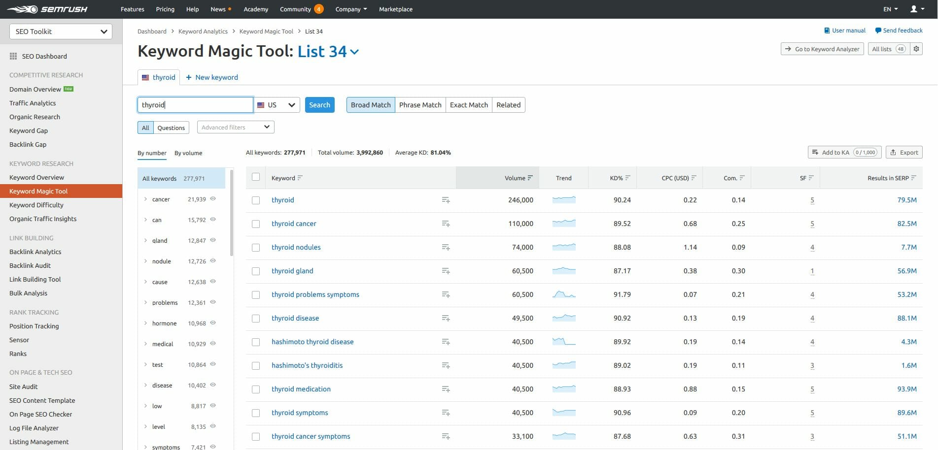Check the box for thyroid nodules
938x450 pixels.
click(256, 248)
